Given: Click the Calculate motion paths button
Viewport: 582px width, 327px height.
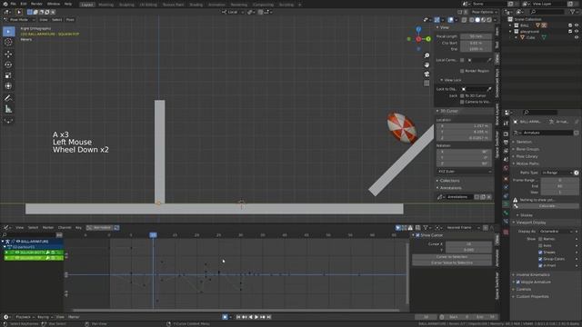Looking at the screenshot, I should (547, 206).
